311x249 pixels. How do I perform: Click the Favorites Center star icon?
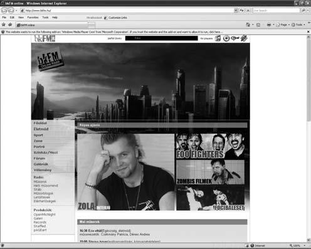[3, 24]
